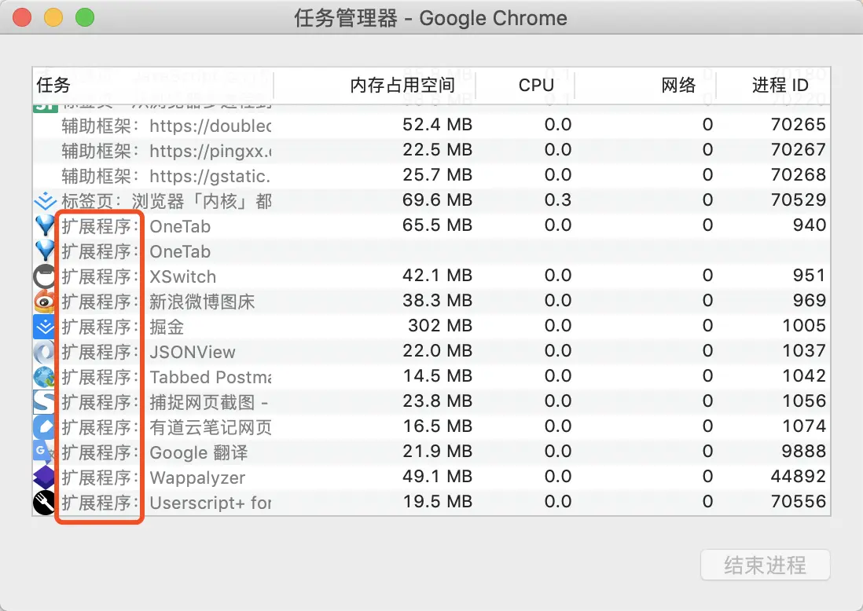Click the Userscript+ fork icon
This screenshot has width=863, height=611.
(x=45, y=503)
